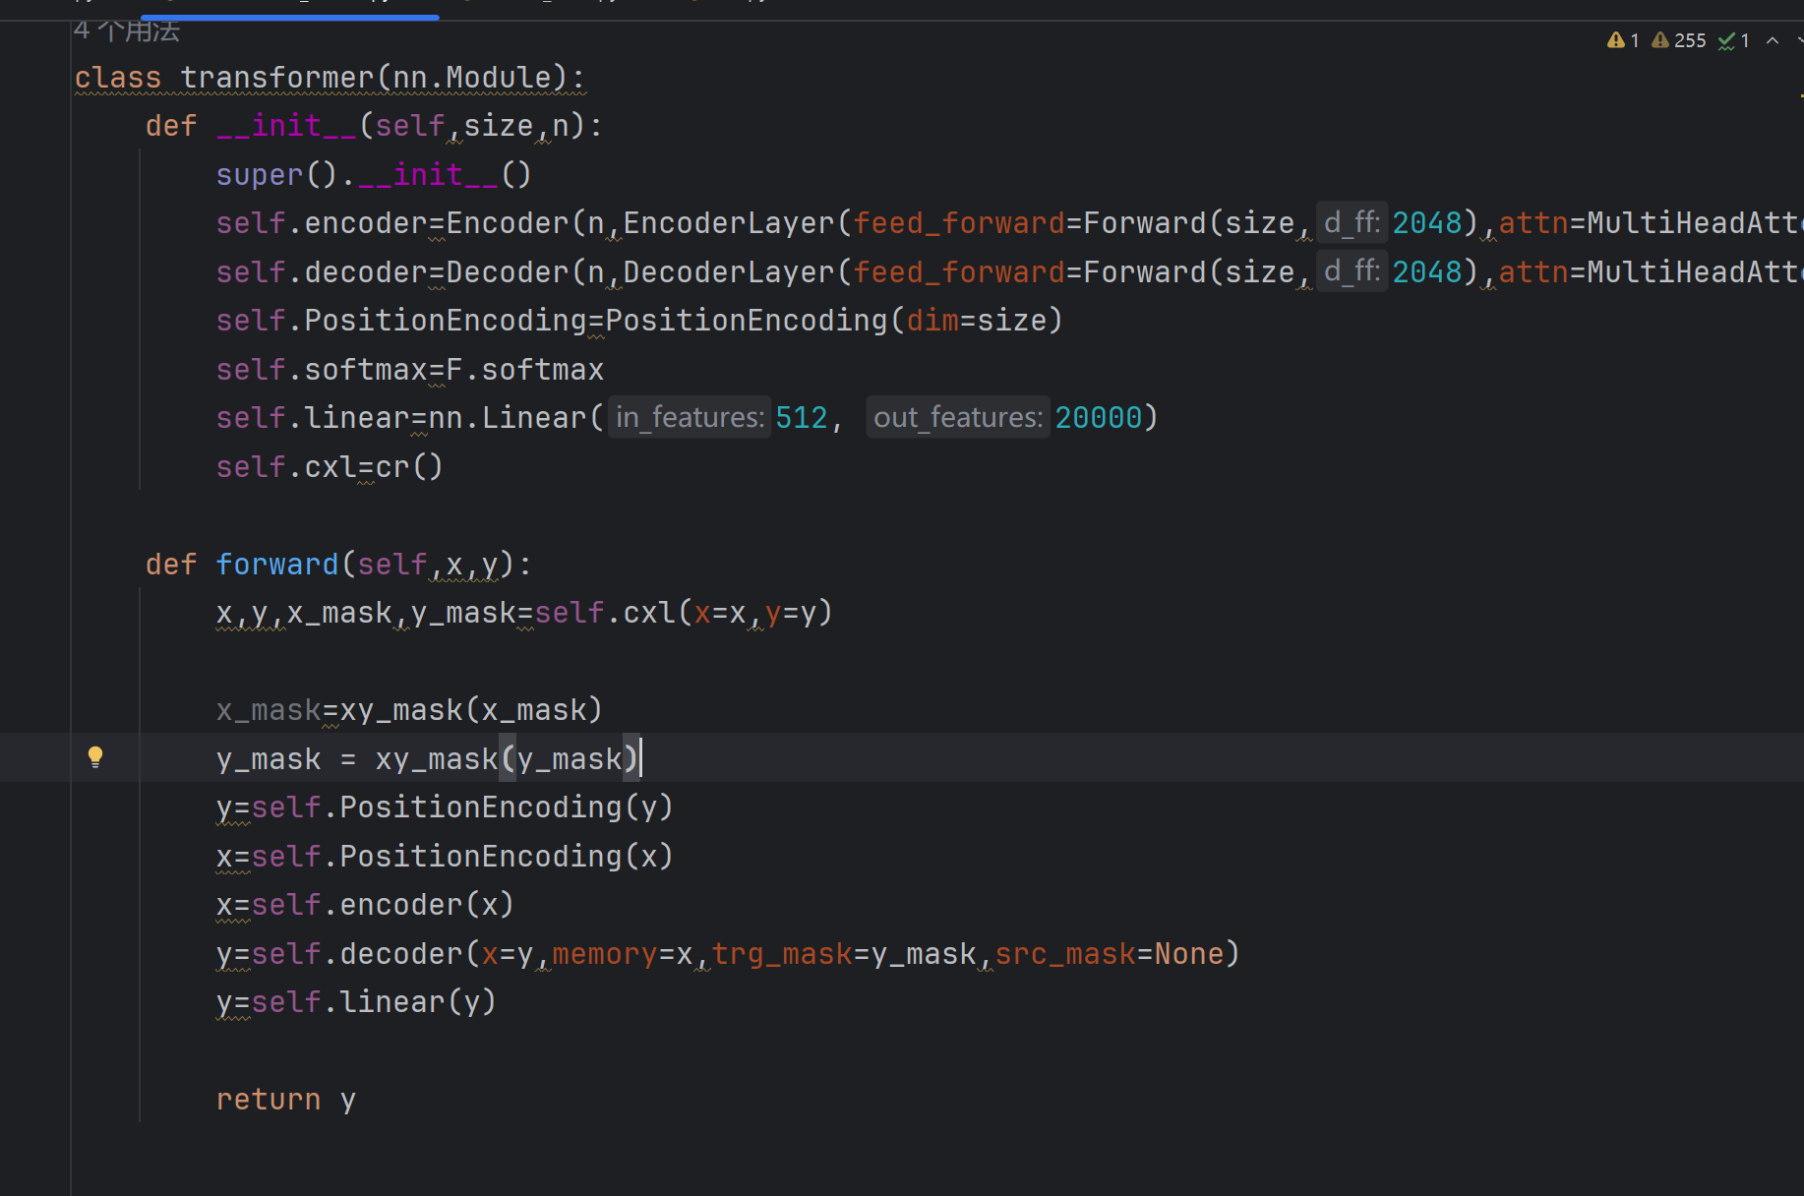Click 'Decoder(n' in the self.decoder line
Image resolution: width=1804 pixels, height=1196 pixels.
[525, 272]
